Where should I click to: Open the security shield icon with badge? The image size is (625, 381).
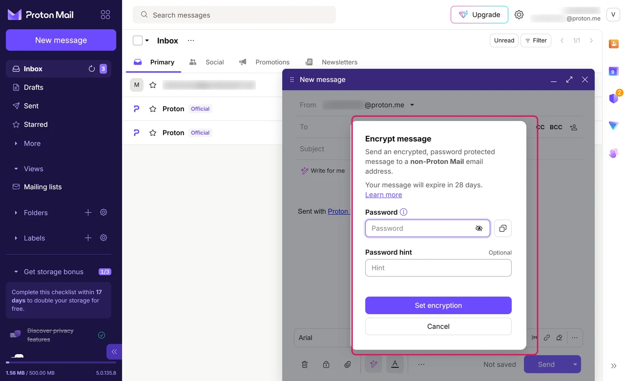coord(614,98)
